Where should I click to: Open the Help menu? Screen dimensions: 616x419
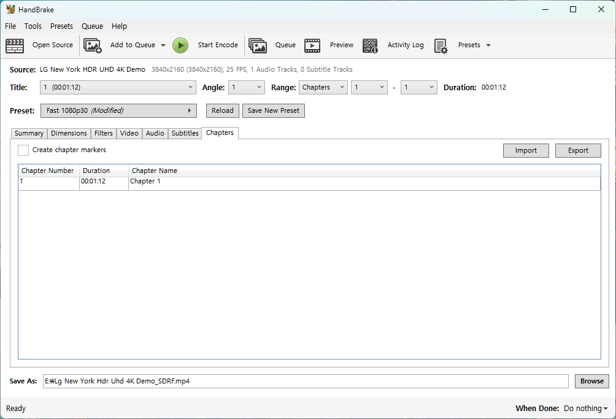pyautogui.click(x=120, y=26)
